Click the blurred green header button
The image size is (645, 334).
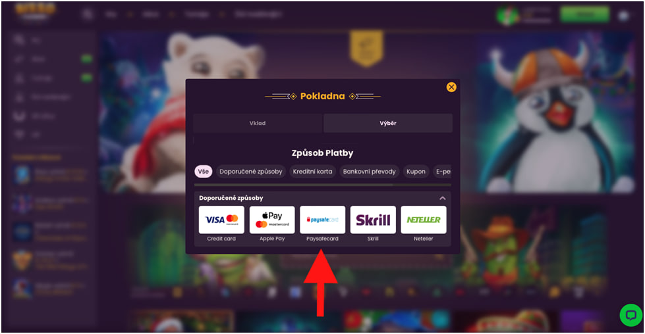click(x=584, y=14)
